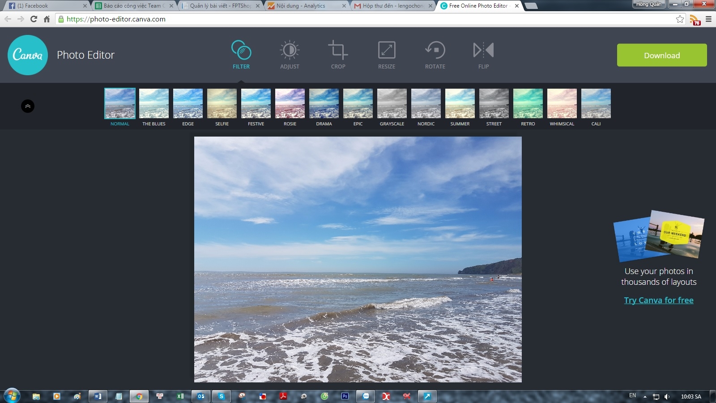Open Outlook from the taskbar

(x=201, y=396)
